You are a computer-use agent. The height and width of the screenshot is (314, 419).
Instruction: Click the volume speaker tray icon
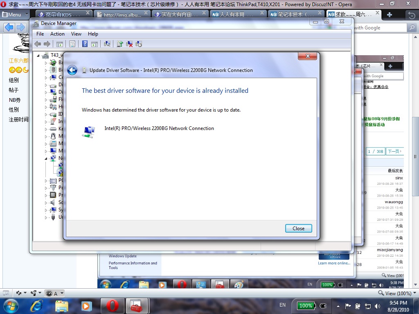(377, 306)
